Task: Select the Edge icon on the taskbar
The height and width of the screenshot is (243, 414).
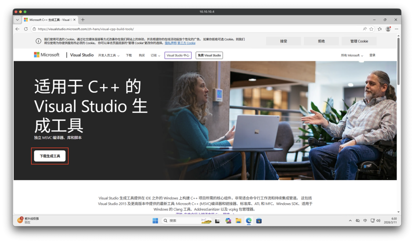Action: tap(248, 220)
